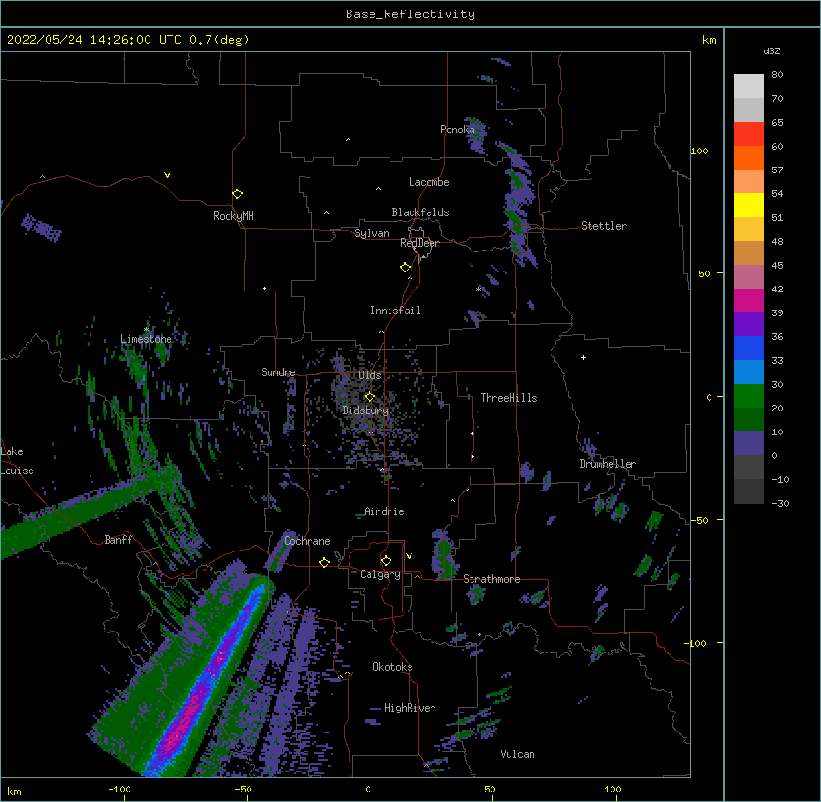Image resolution: width=821 pixels, height=802 pixels.
Task: Click the yellow station marker near RockyMH
Action: pyautogui.click(x=237, y=194)
